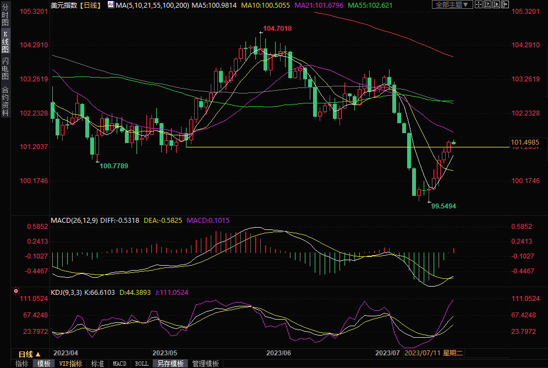
Task: Open the 合约资料 side tab
Action: (5, 101)
